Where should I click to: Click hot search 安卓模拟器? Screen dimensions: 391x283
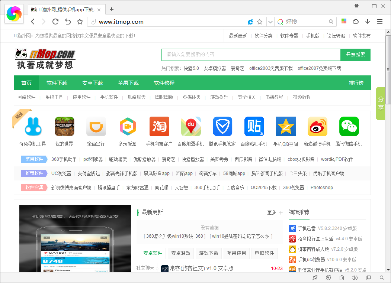(215, 68)
